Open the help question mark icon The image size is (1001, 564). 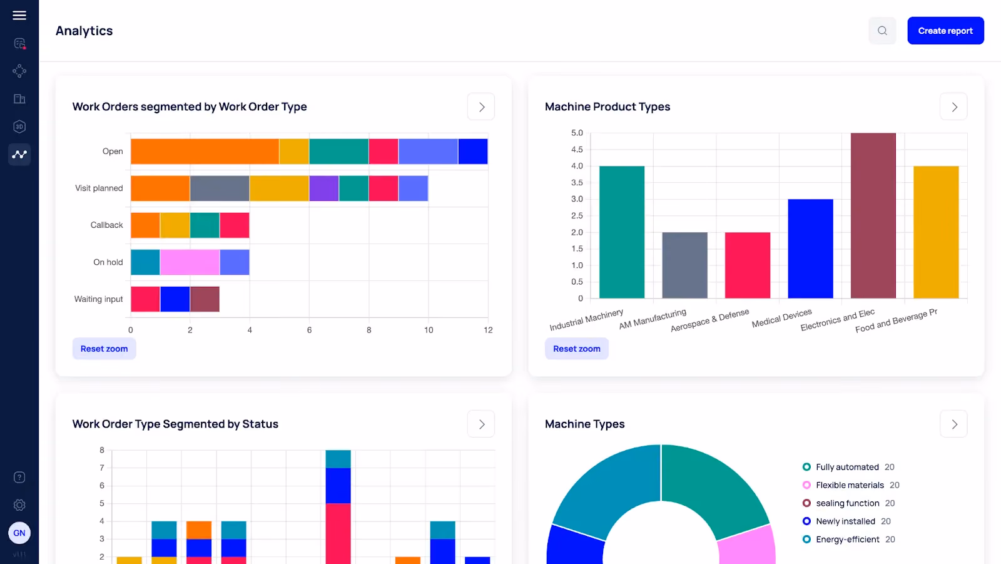point(19,478)
